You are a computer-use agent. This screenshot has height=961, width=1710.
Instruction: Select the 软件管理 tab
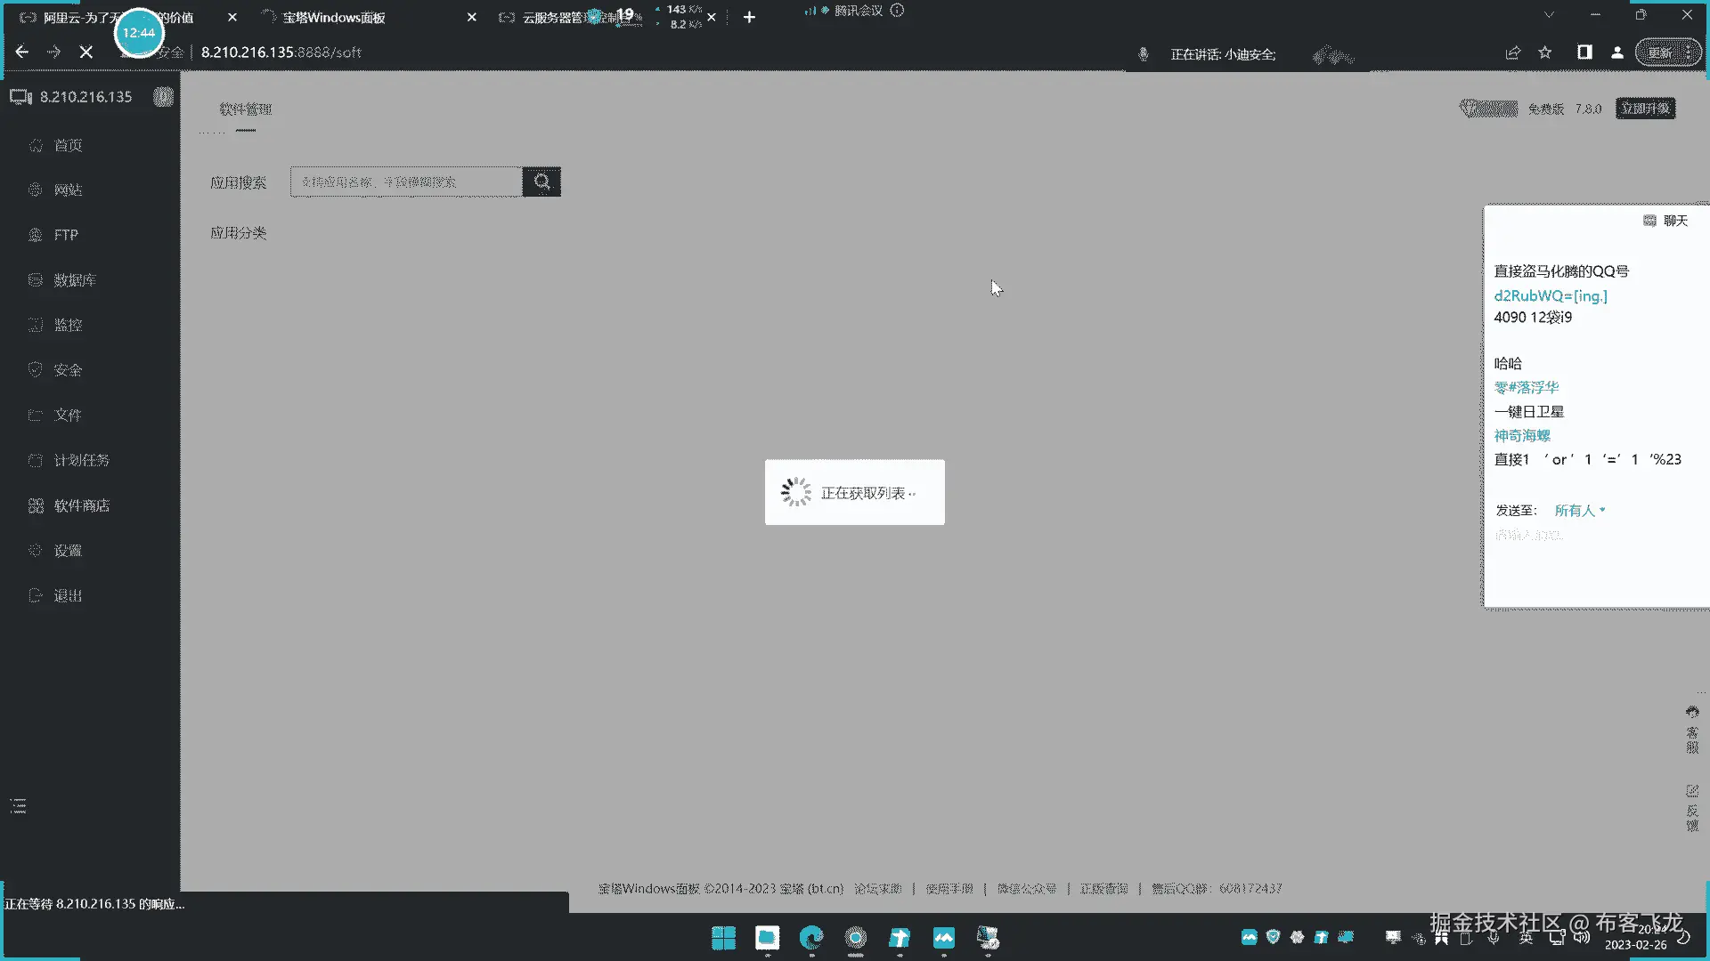(245, 109)
